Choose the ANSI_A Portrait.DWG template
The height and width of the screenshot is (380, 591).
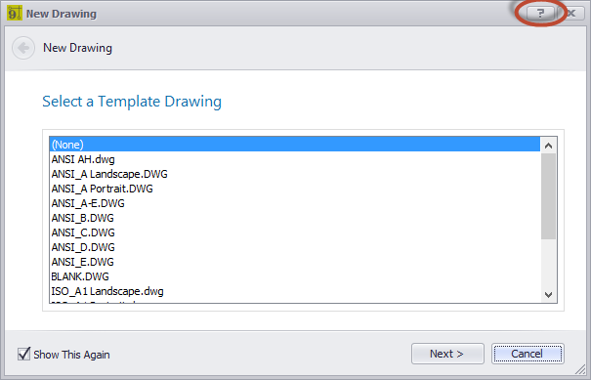point(295,189)
